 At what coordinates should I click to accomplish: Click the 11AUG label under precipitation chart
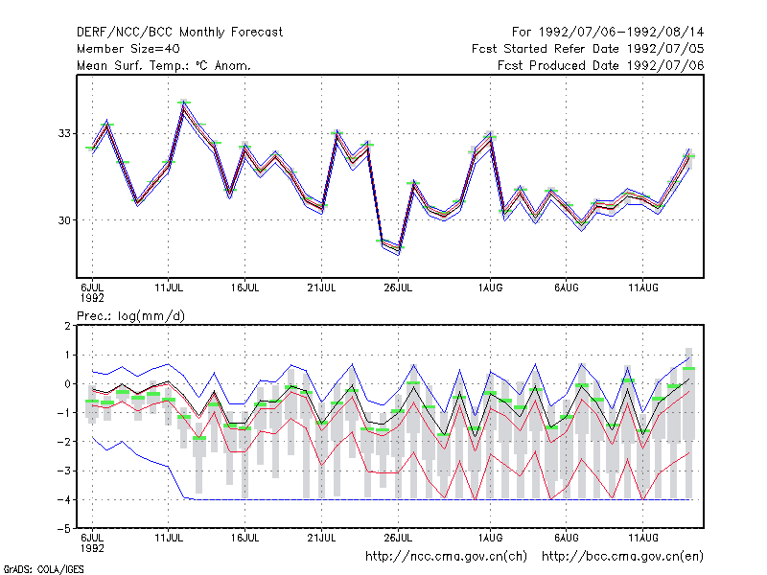point(643,538)
